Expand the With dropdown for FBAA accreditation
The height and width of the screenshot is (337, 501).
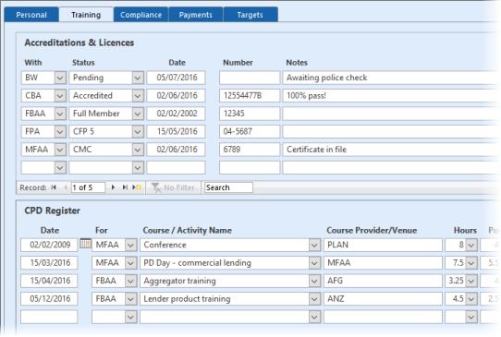coord(60,114)
